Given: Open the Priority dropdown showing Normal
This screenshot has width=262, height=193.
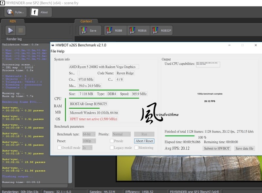Looking at the screenshot, I should (x=121, y=133).
